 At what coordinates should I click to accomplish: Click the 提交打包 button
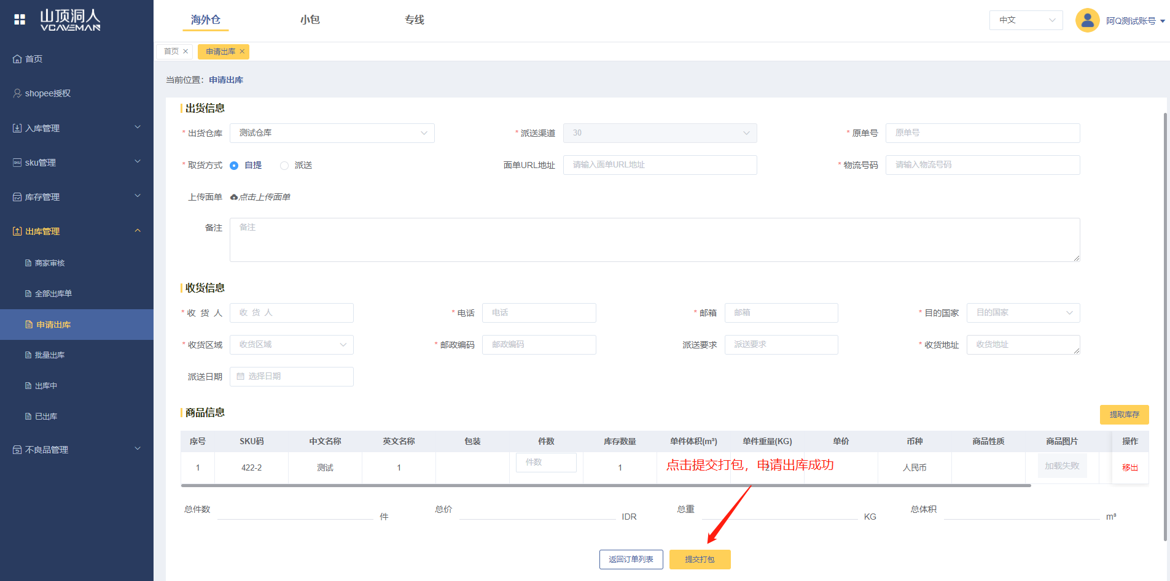click(700, 560)
